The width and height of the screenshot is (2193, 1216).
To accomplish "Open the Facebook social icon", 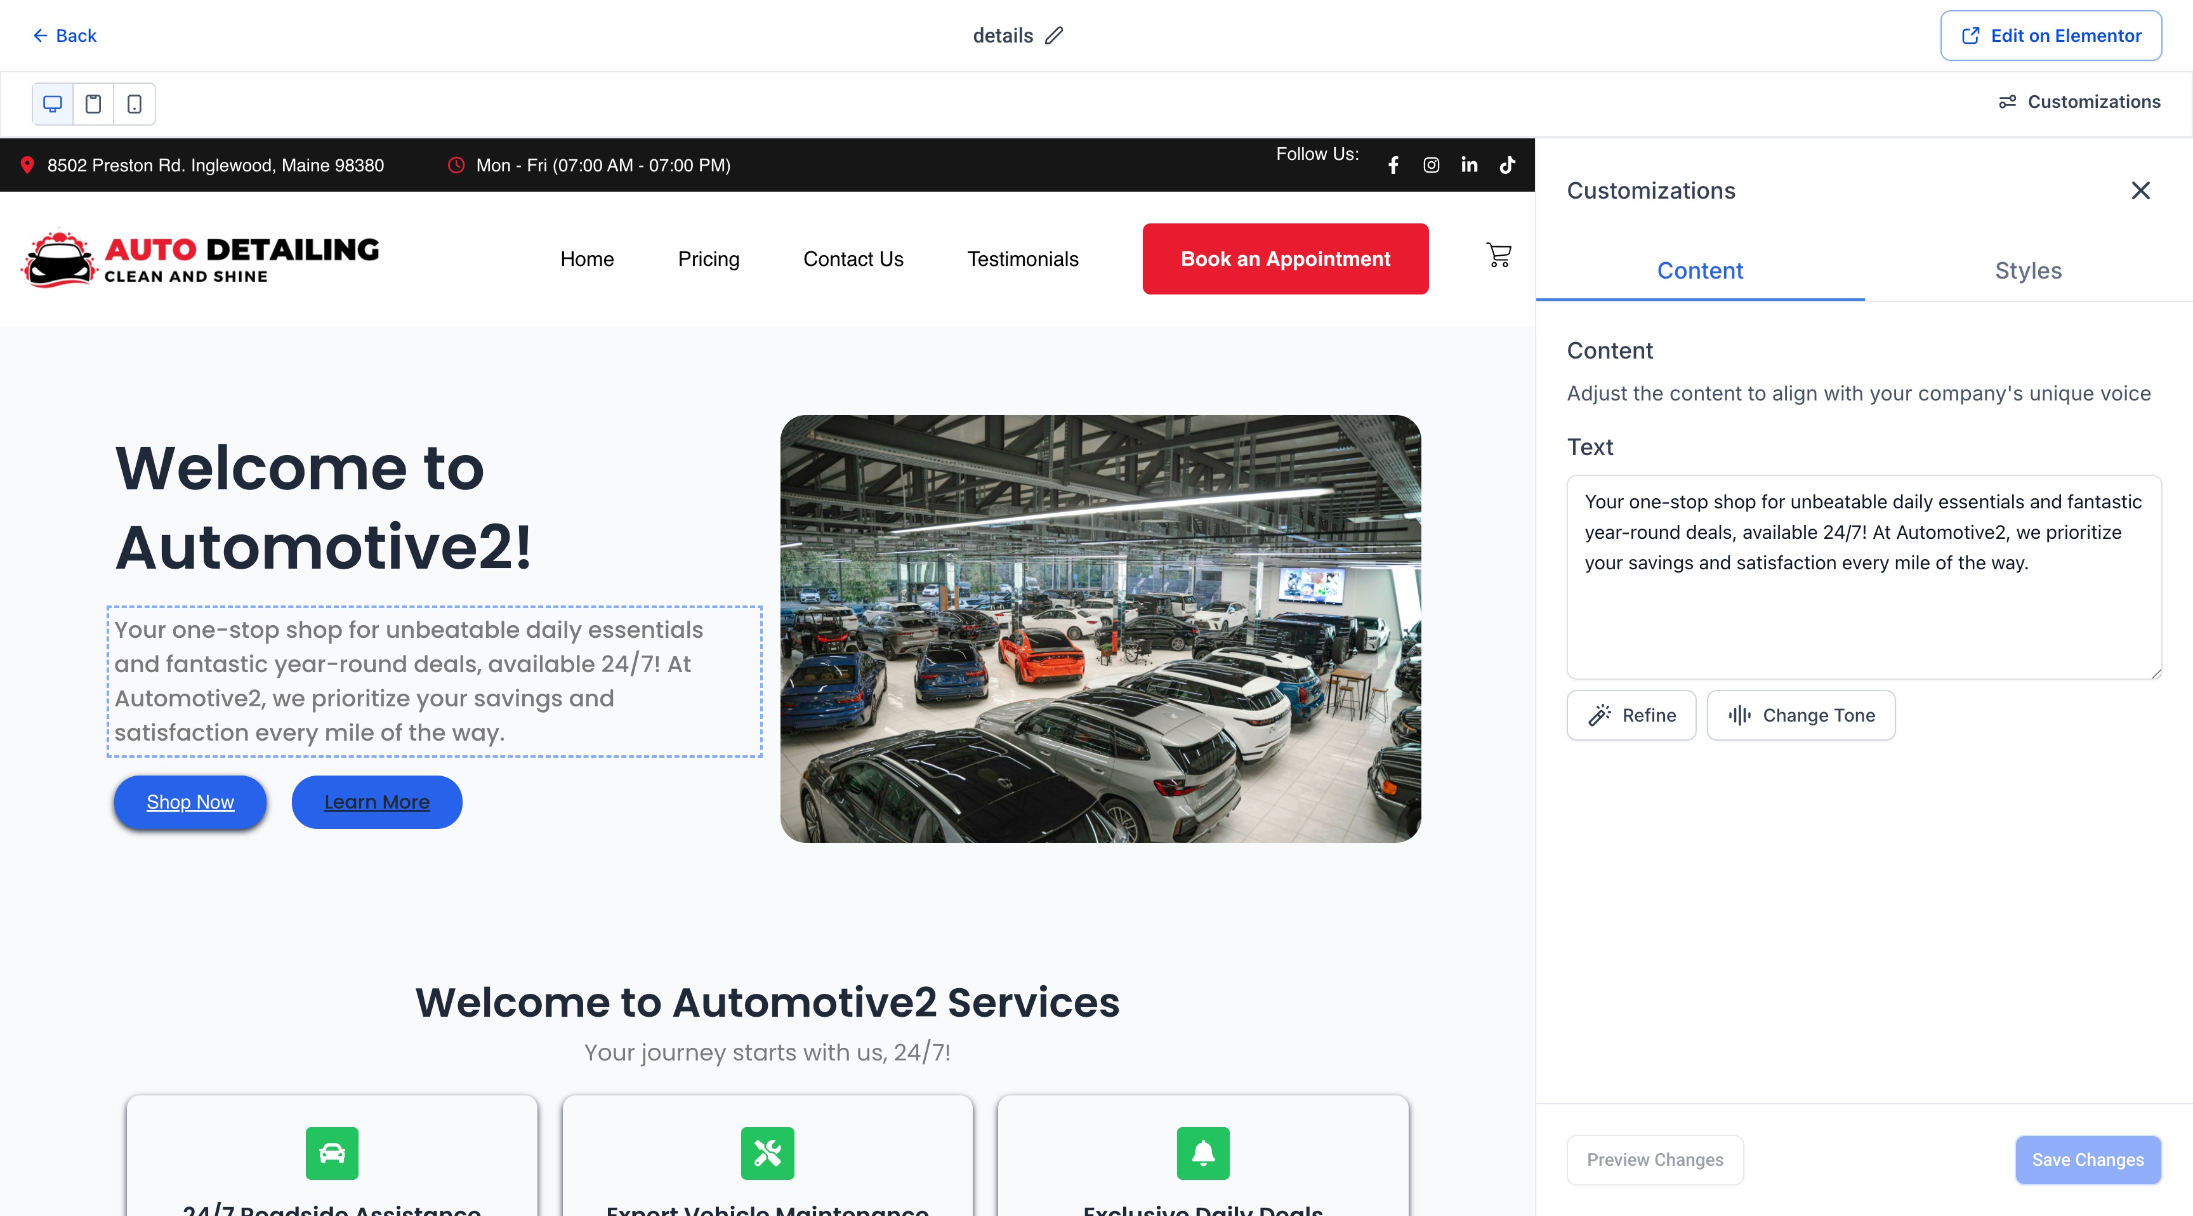I will pos(1393,165).
